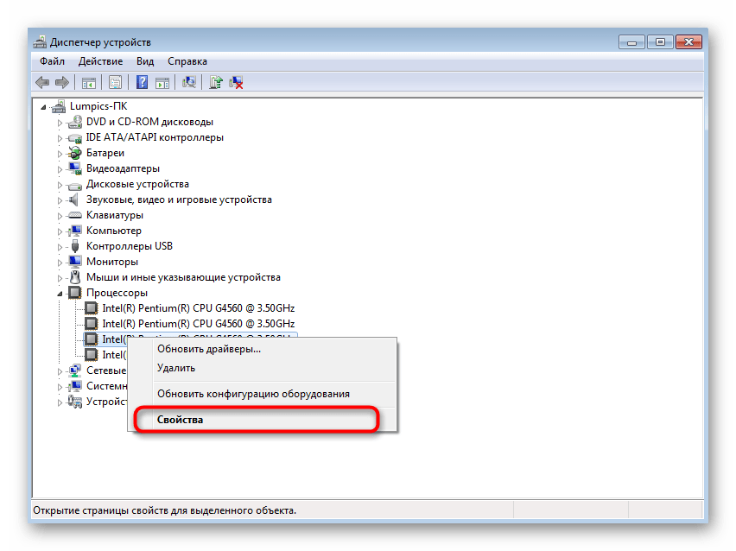Click the Мониторы monitor icon

tap(74, 262)
